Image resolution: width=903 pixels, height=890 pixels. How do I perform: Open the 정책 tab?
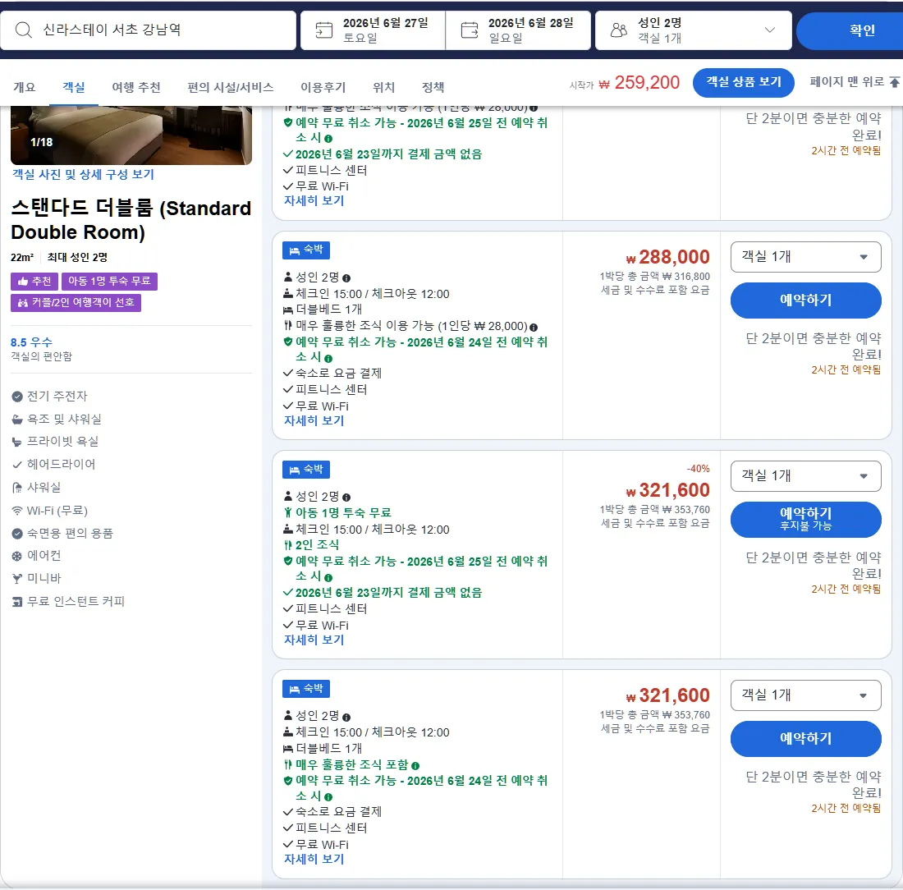click(433, 87)
